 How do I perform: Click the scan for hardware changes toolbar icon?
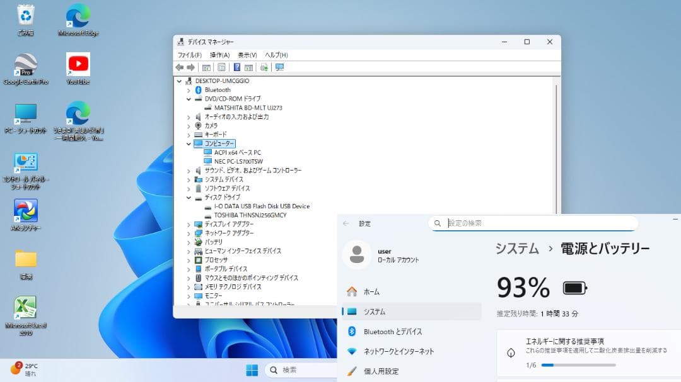264,67
